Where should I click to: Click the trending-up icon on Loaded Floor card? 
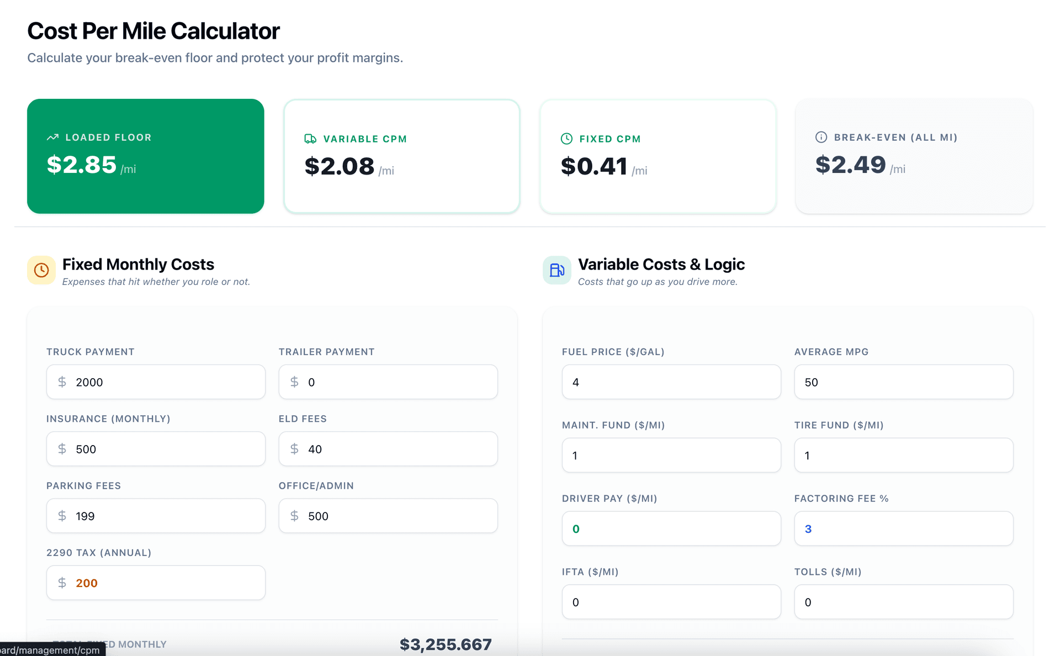[52, 137]
